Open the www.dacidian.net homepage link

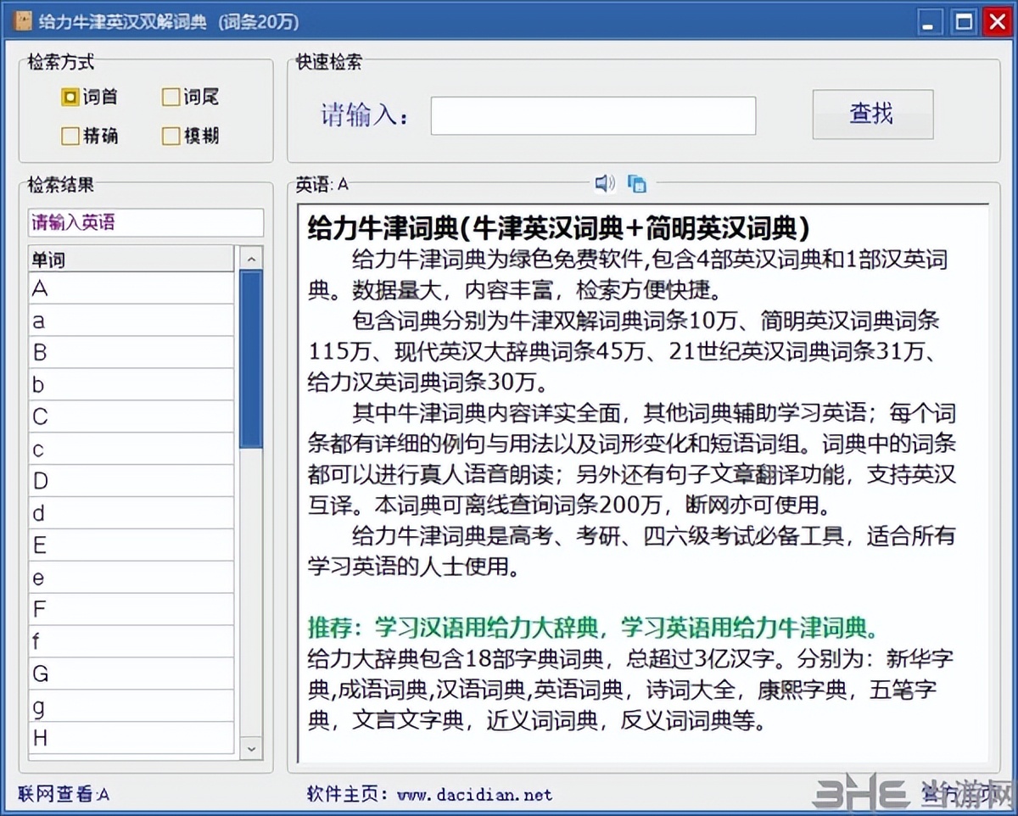click(x=474, y=795)
